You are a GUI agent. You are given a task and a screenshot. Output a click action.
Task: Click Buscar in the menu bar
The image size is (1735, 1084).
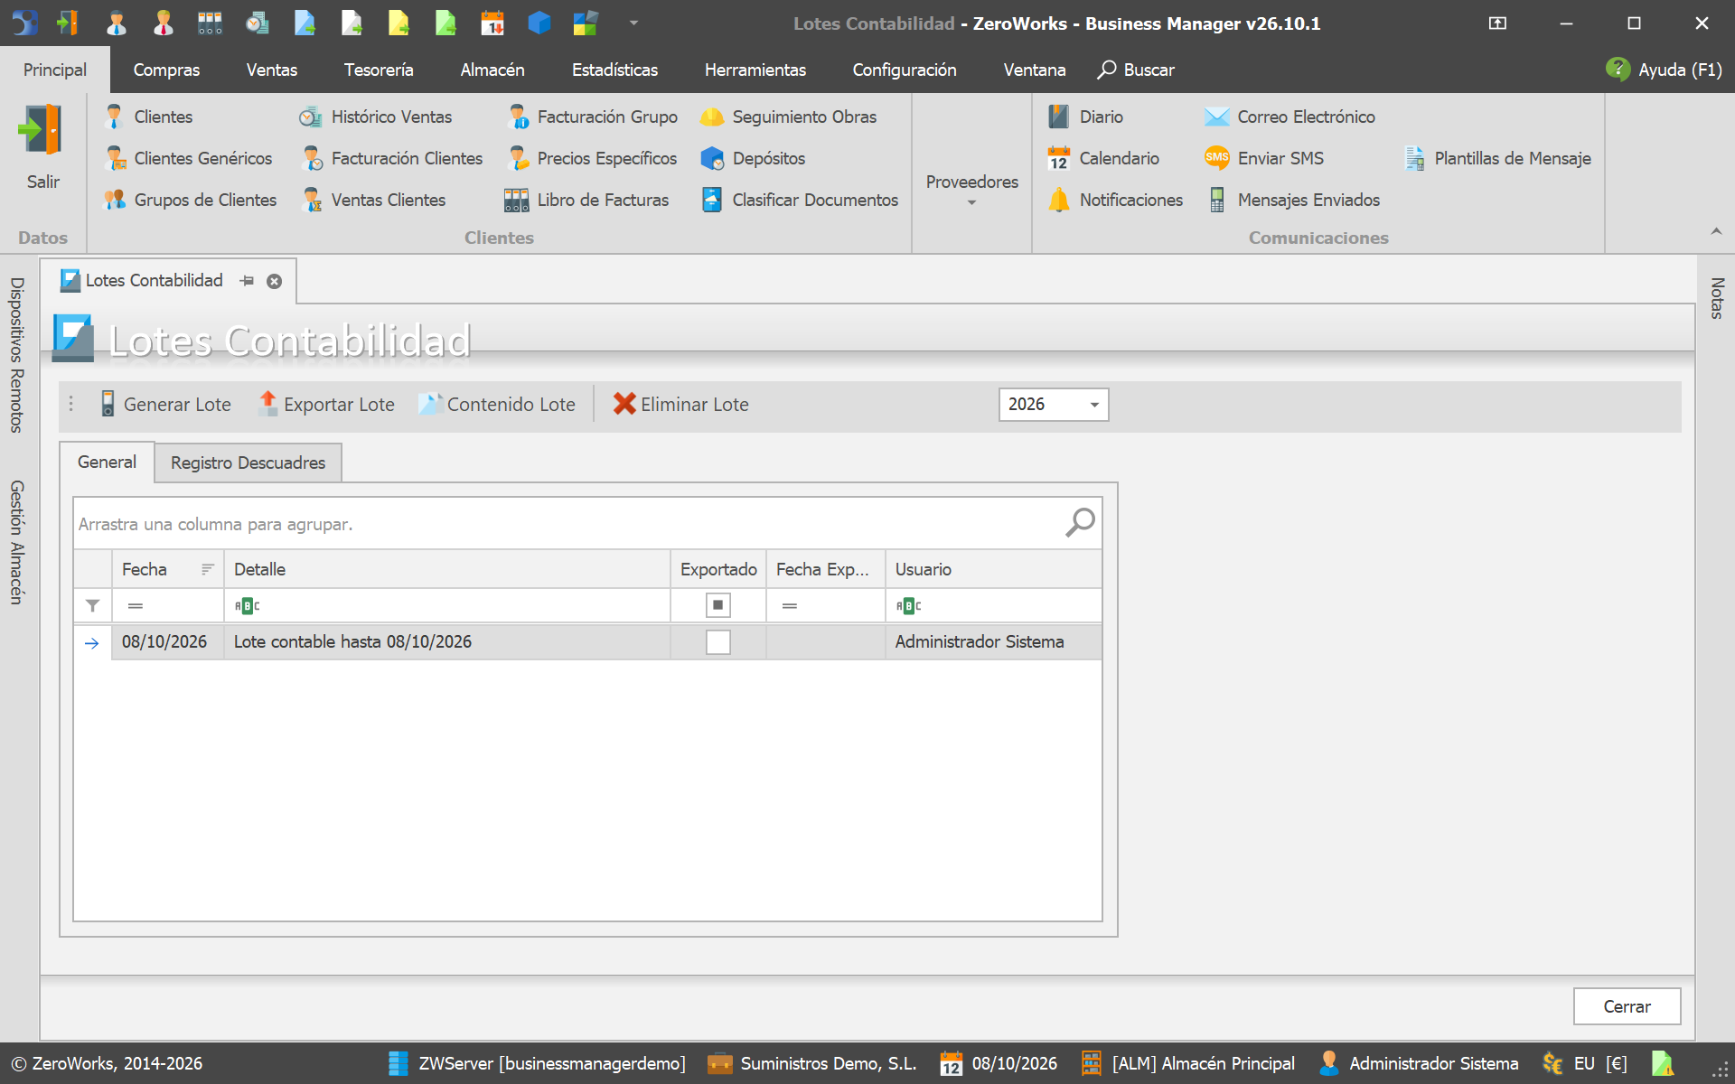point(1136,70)
